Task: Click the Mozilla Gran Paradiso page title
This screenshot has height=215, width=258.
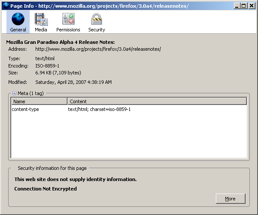Action: [60, 42]
